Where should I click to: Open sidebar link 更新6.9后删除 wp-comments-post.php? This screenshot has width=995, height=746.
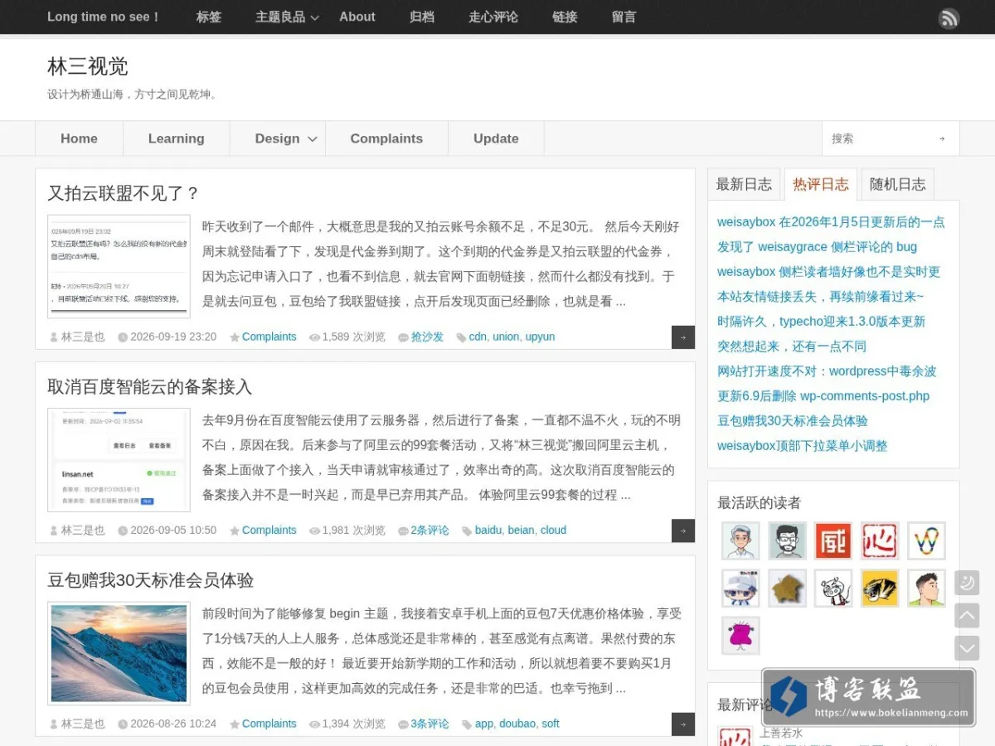click(823, 395)
